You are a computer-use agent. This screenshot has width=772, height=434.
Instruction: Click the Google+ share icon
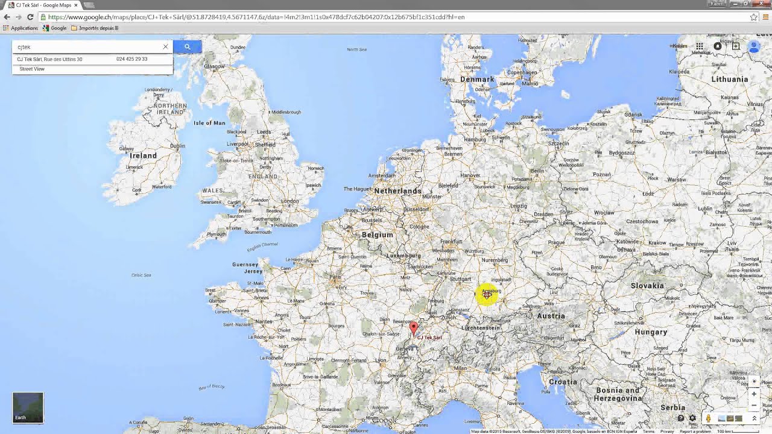pyautogui.click(x=736, y=46)
